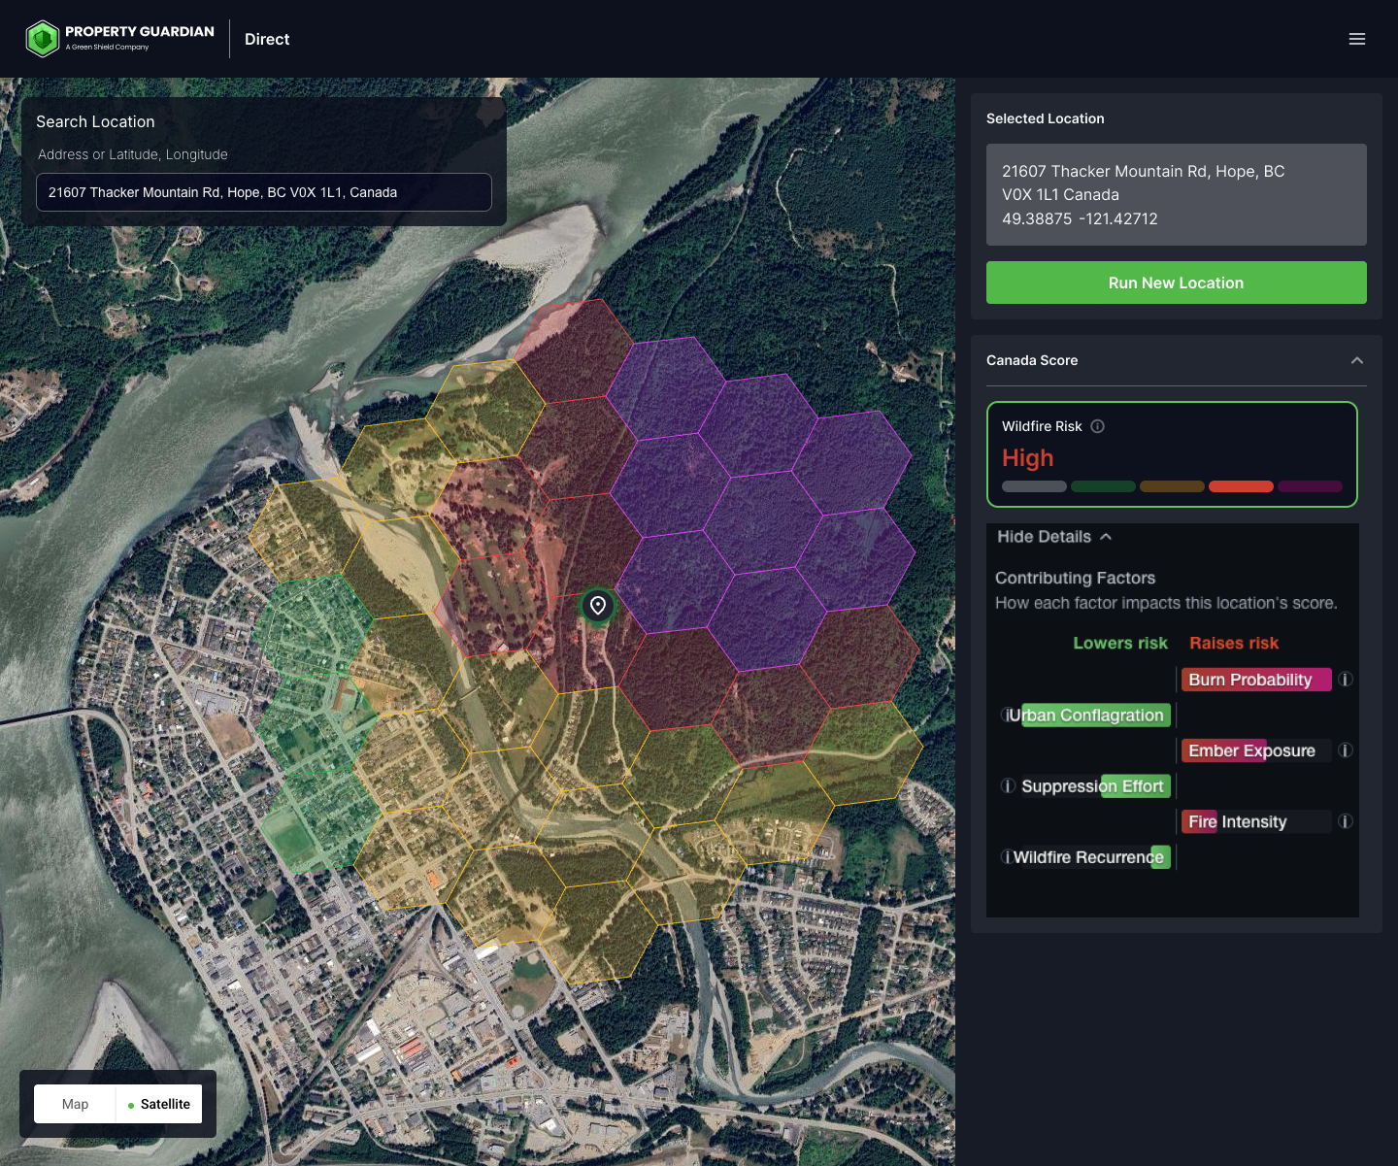This screenshot has height=1166, width=1398.
Task: Click the address search input field
Action: point(264,192)
